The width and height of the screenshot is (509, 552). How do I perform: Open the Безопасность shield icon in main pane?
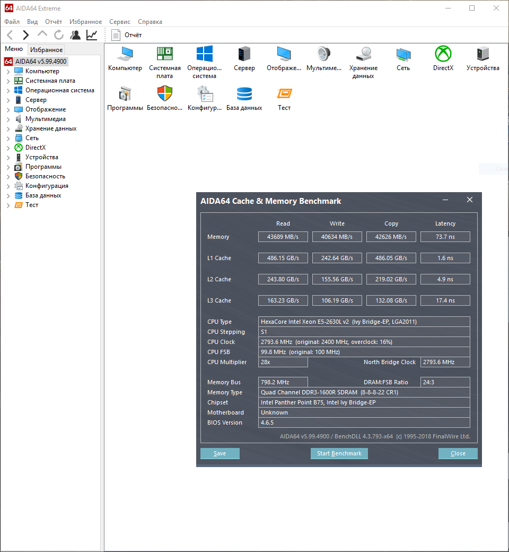(164, 99)
